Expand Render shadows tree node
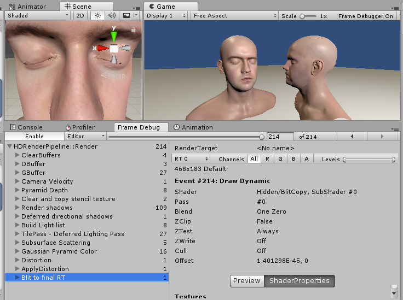The width and height of the screenshot is (403, 300). click(17, 208)
